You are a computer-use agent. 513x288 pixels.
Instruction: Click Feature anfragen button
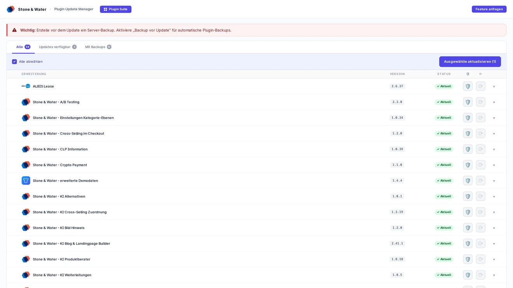[x=489, y=9]
